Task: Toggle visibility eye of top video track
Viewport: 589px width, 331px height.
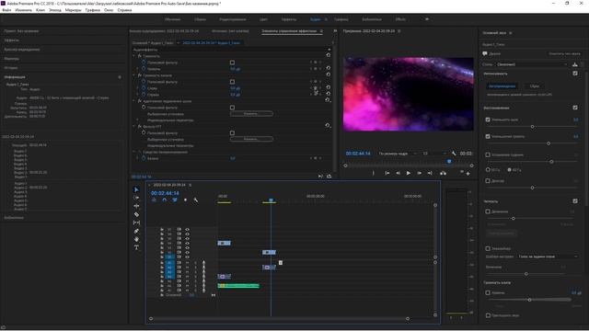Action: pyautogui.click(x=187, y=229)
